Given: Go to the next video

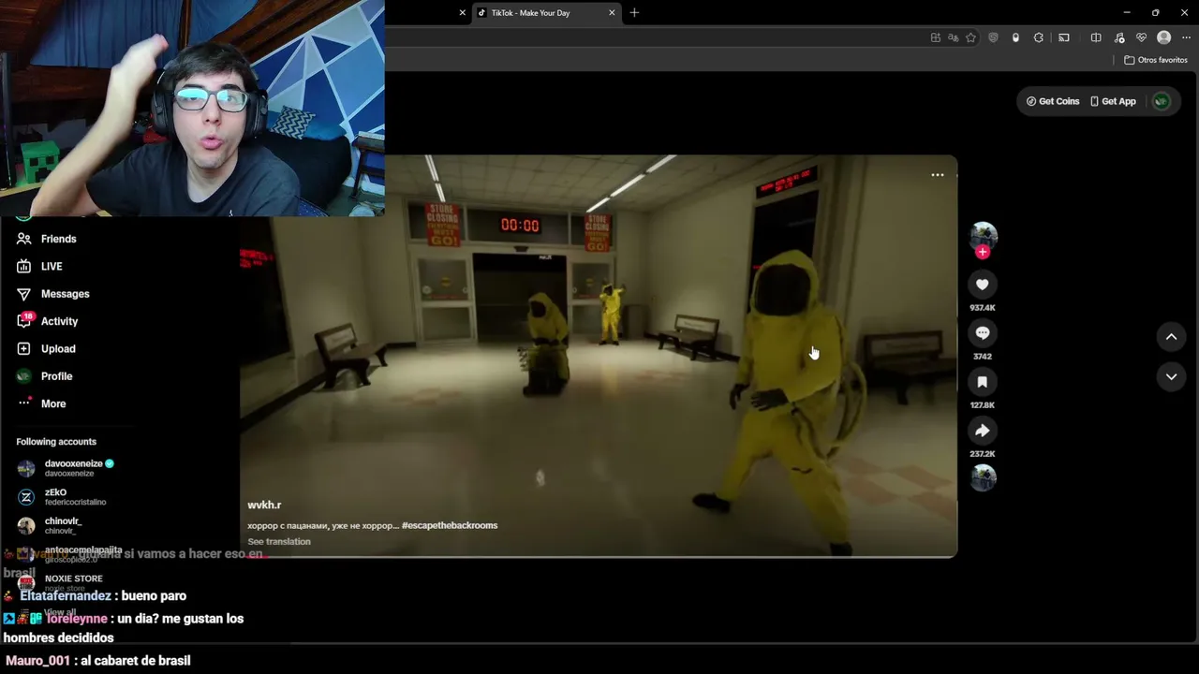Looking at the screenshot, I should 1171,376.
